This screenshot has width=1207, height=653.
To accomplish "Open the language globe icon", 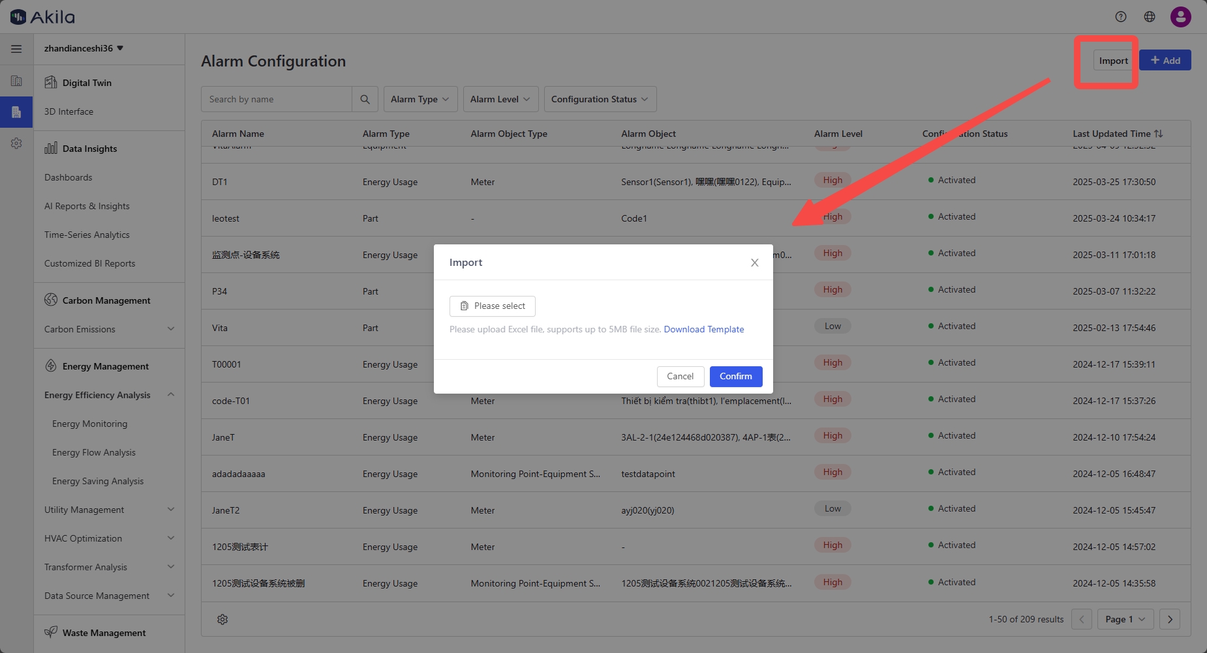I will click(1150, 17).
